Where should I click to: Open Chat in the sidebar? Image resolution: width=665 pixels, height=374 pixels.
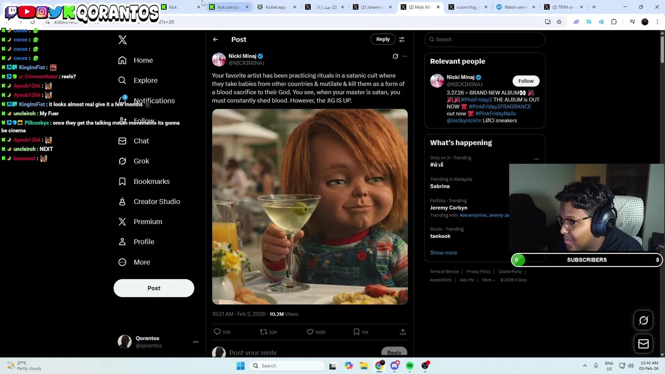coord(134,141)
